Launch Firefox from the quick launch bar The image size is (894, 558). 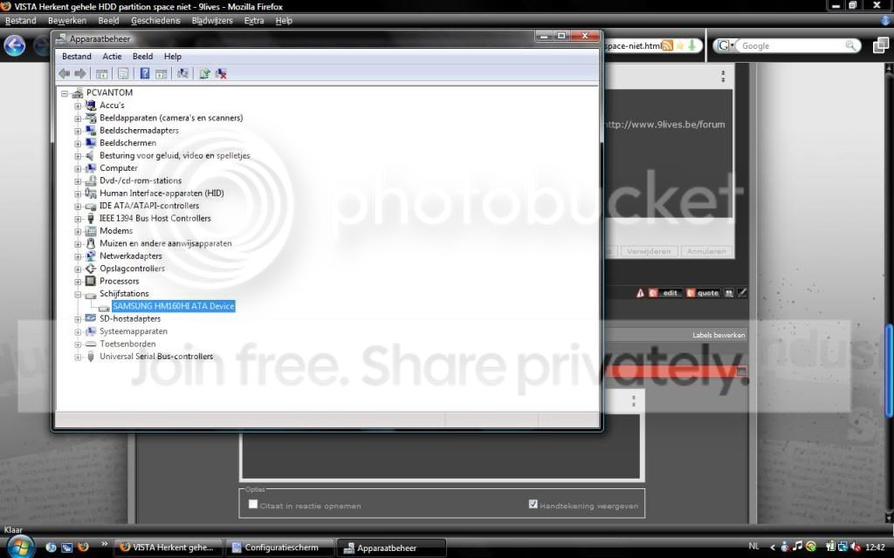pyautogui.click(x=83, y=548)
